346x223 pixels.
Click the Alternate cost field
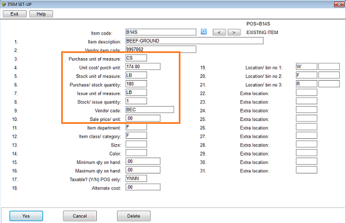tap(143, 187)
